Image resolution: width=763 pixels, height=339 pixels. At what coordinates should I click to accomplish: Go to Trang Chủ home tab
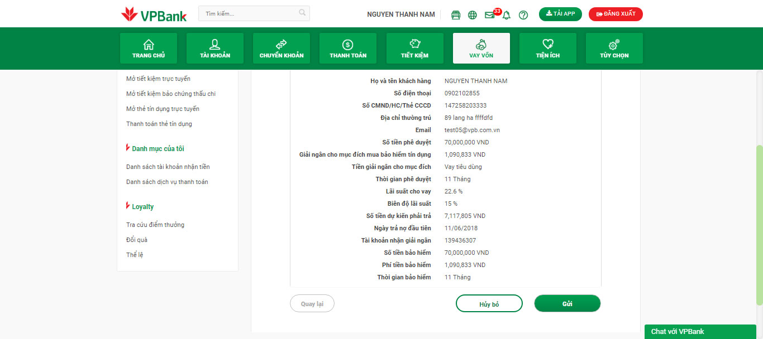[x=149, y=49]
